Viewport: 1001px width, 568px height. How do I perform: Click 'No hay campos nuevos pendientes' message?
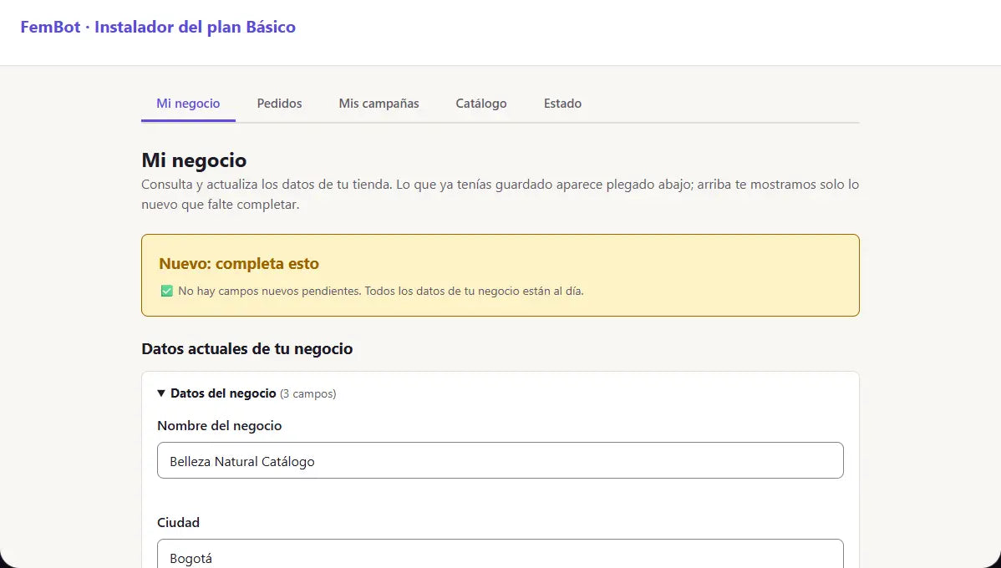pyautogui.click(x=380, y=291)
